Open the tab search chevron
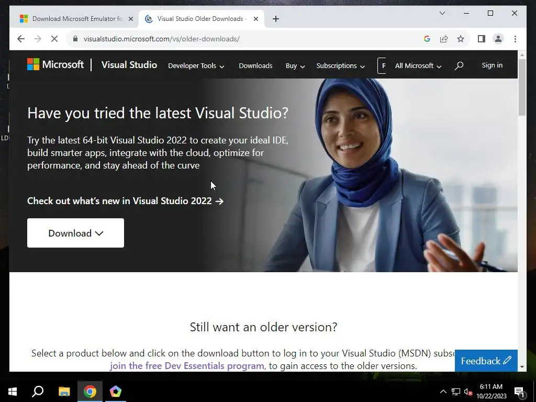 pyautogui.click(x=442, y=13)
